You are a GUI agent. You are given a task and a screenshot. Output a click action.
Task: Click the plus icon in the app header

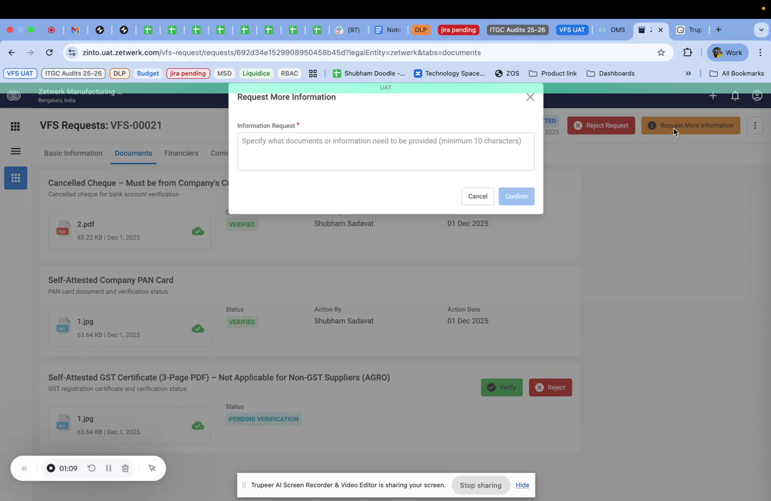click(713, 96)
